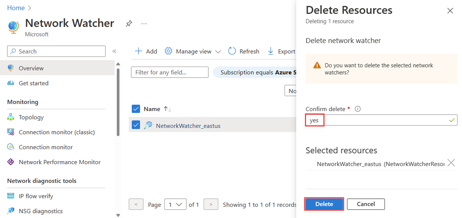Click the NSG diagnostics icon
This screenshot has height=218, width=462.
pyautogui.click(x=11, y=211)
